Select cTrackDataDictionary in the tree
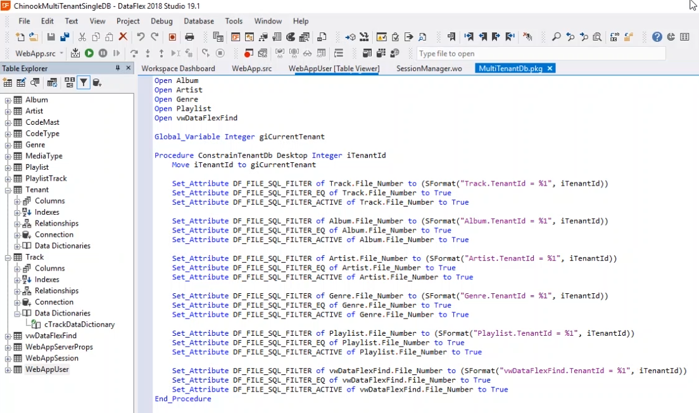This screenshot has height=413, width=699. (79, 324)
